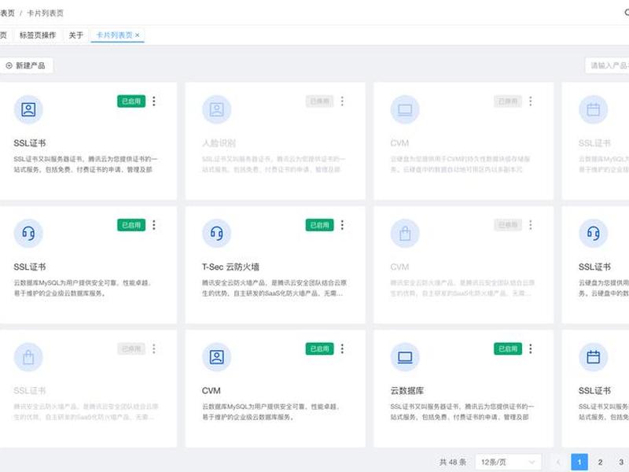Go to pagination page 2

(x=600, y=462)
